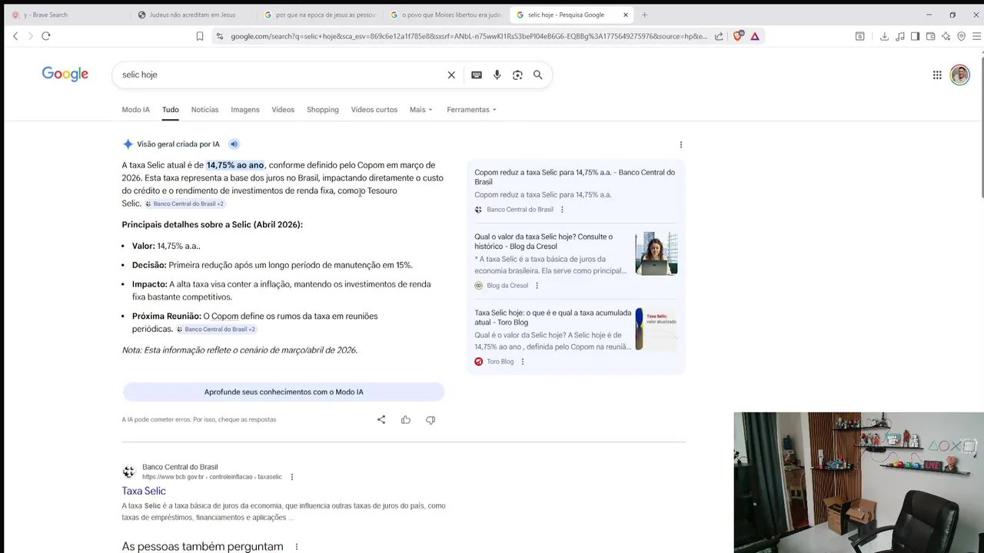This screenshot has height=553, width=984.
Task: Open a new browser tab
Action: (644, 15)
